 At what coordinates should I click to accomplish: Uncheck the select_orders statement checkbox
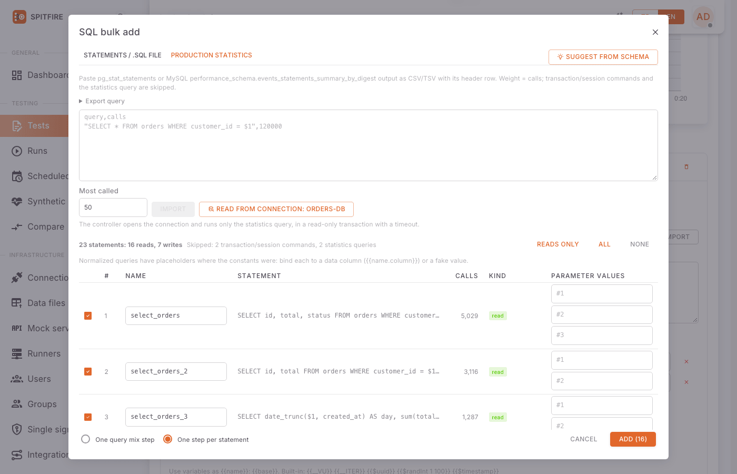point(88,316)
